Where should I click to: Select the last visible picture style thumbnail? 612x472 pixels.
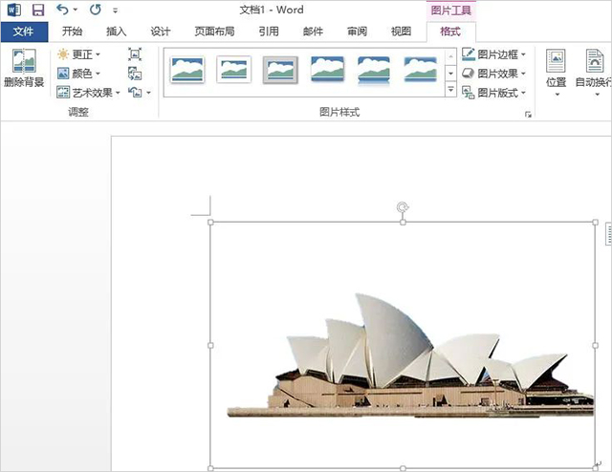point(421,69)
